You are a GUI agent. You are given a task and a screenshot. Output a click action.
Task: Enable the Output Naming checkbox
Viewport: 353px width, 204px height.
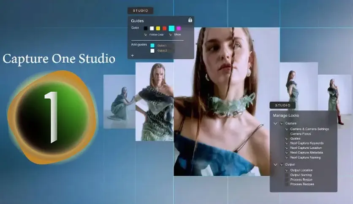287,175
